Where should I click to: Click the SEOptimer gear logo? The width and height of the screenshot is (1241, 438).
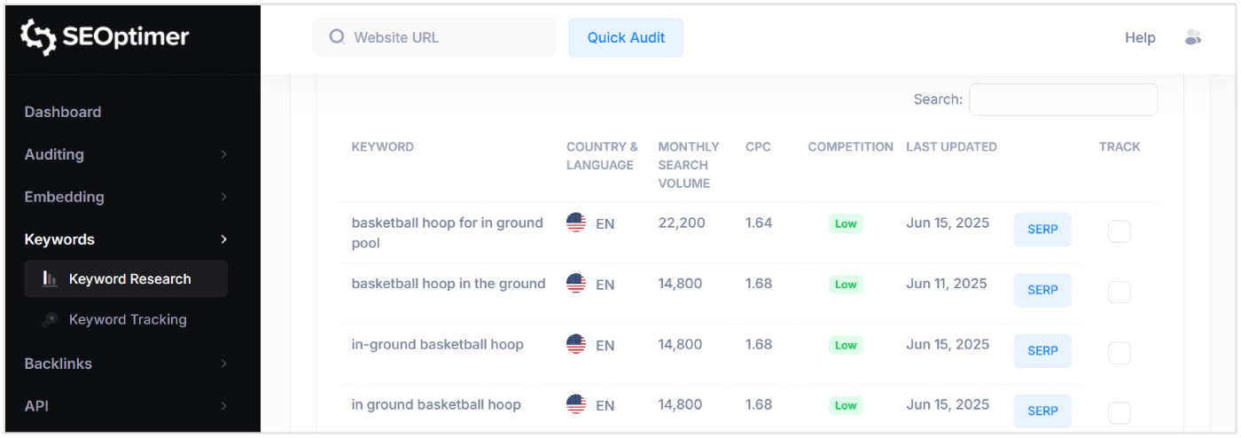click(39, 37)
